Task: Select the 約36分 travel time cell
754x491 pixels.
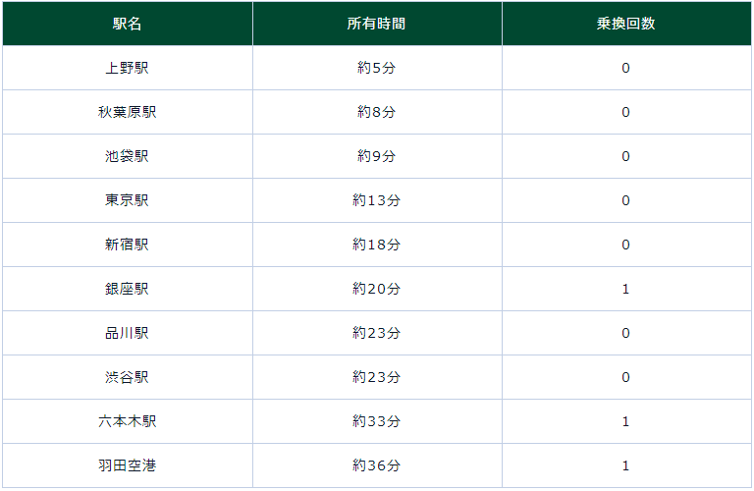Action: [x=377, y=465]
